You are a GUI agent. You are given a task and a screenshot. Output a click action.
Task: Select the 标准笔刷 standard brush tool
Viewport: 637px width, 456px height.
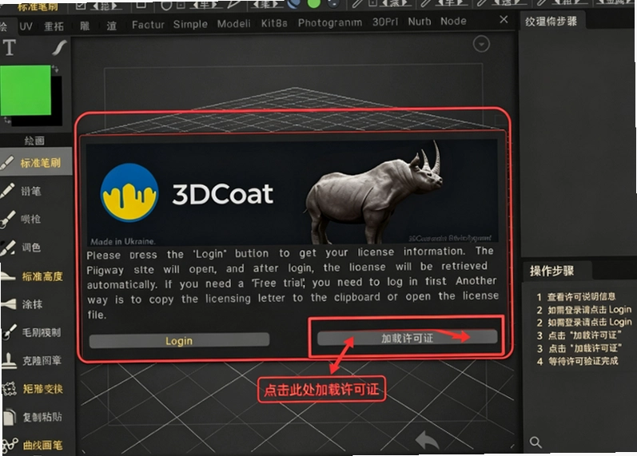pos(36,163)
